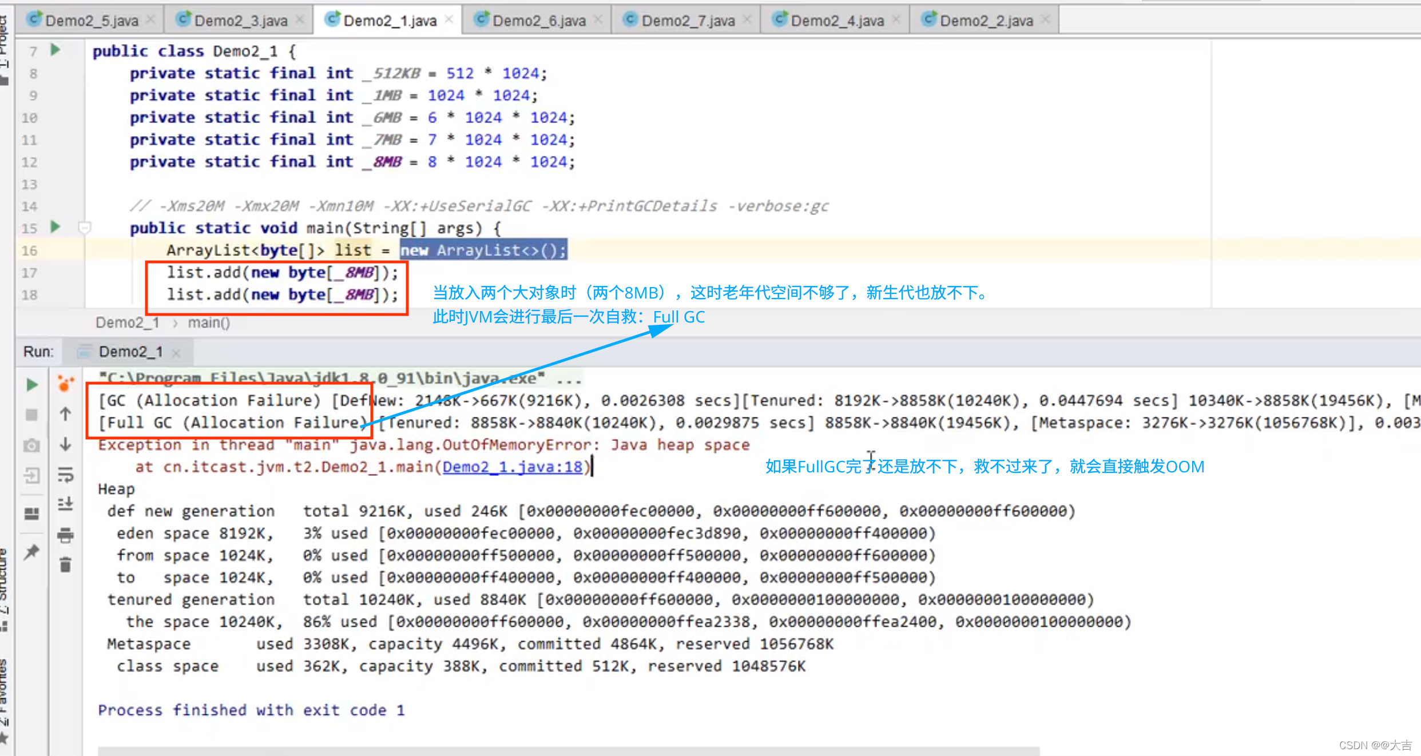
Task: Click the _1MB constant declaration line
Action: click(x=334, y=96)
